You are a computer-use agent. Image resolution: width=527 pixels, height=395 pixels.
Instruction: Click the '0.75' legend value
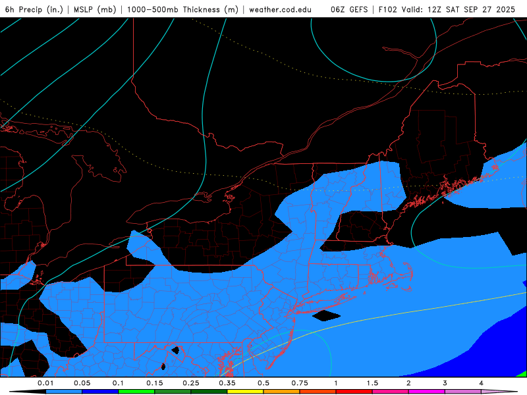[x=300, y=383]
